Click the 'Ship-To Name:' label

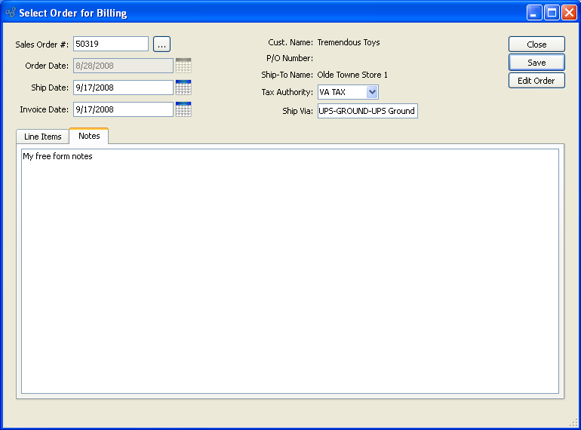[287, 75]
